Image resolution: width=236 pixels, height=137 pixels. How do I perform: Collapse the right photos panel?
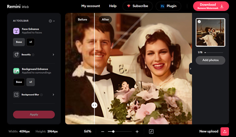click(x=190, y=69)
